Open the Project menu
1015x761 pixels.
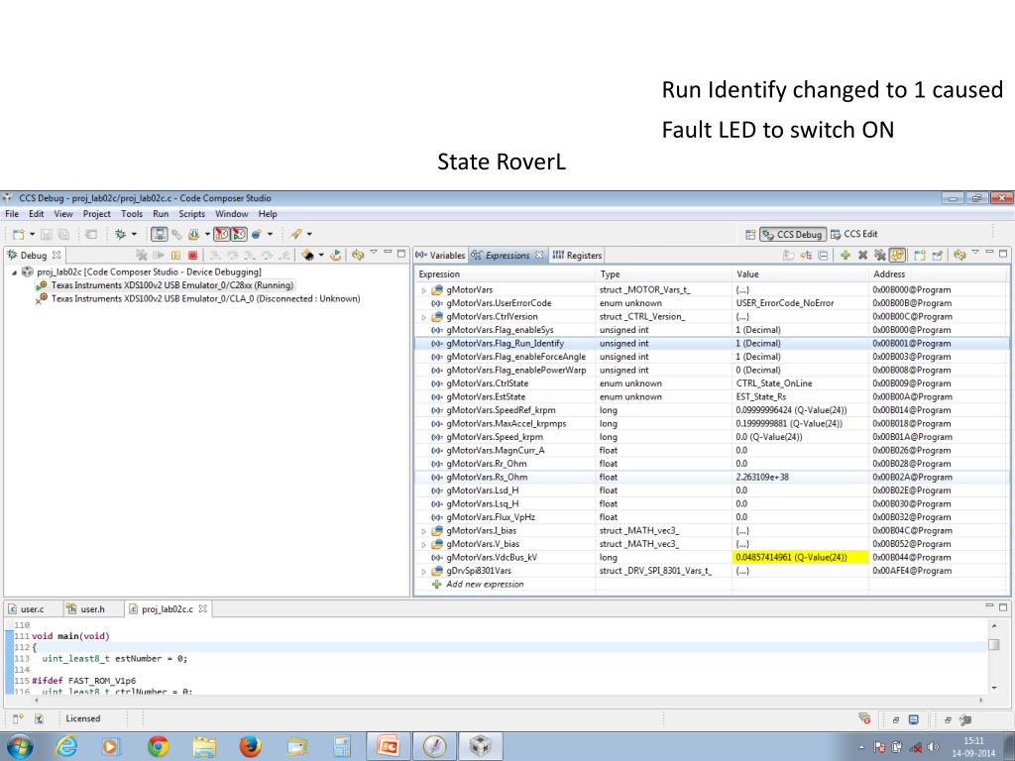coord(96,214)
